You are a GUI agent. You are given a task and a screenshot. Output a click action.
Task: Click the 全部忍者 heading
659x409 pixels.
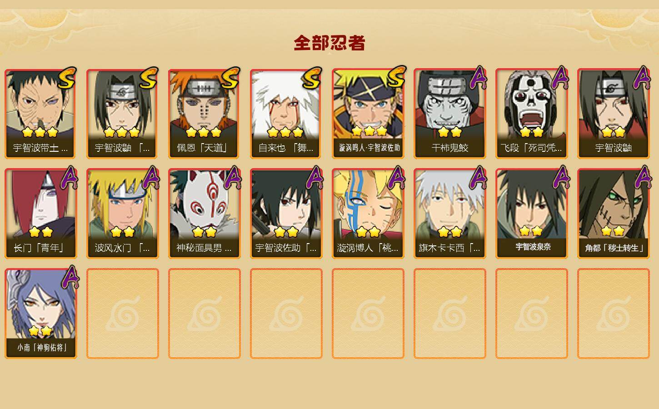pyautogui.click(x=329, y=43)
